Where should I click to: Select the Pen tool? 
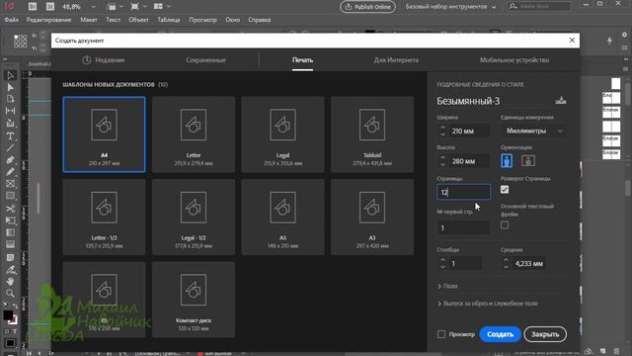[11, 160]
